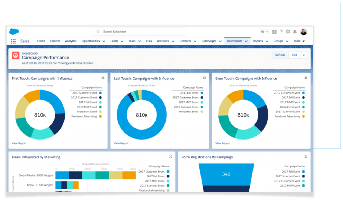Expand the Deals Influenced by Marketing component
This screenshot has width=343, height=201.
170,157
